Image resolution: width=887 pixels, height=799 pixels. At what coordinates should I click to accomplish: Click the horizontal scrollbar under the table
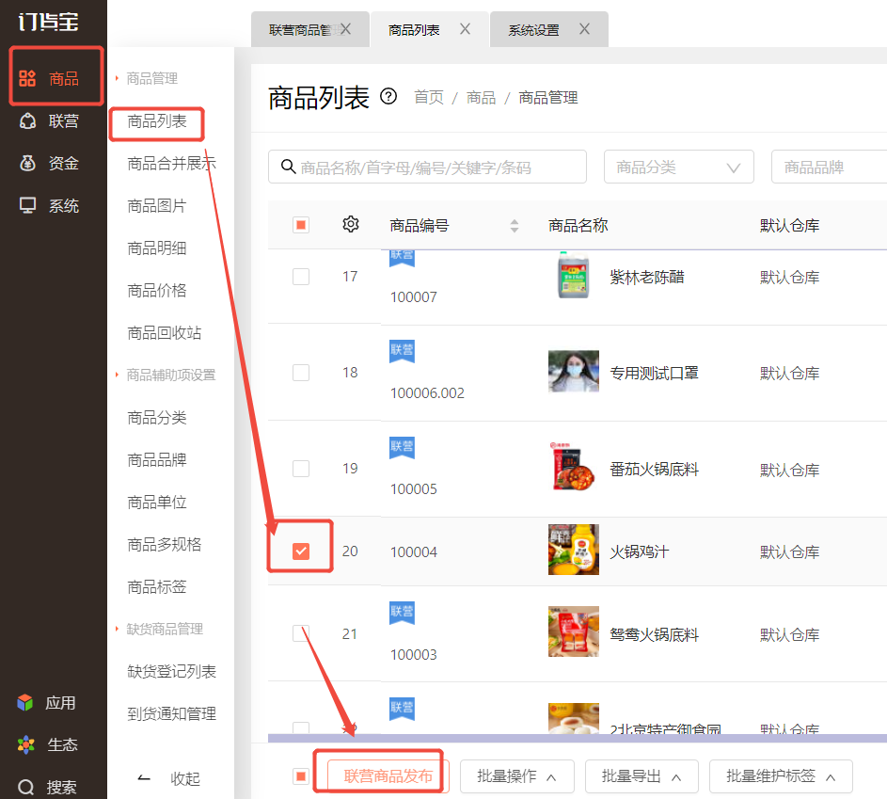click(x=577, y=738)
